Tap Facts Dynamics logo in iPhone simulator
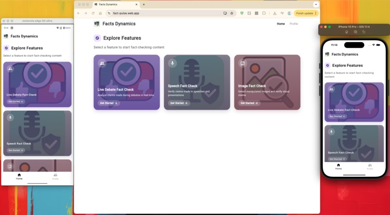The width and height of the screenshot is (390, 215). pyautogui.click(x=327, y=54)
